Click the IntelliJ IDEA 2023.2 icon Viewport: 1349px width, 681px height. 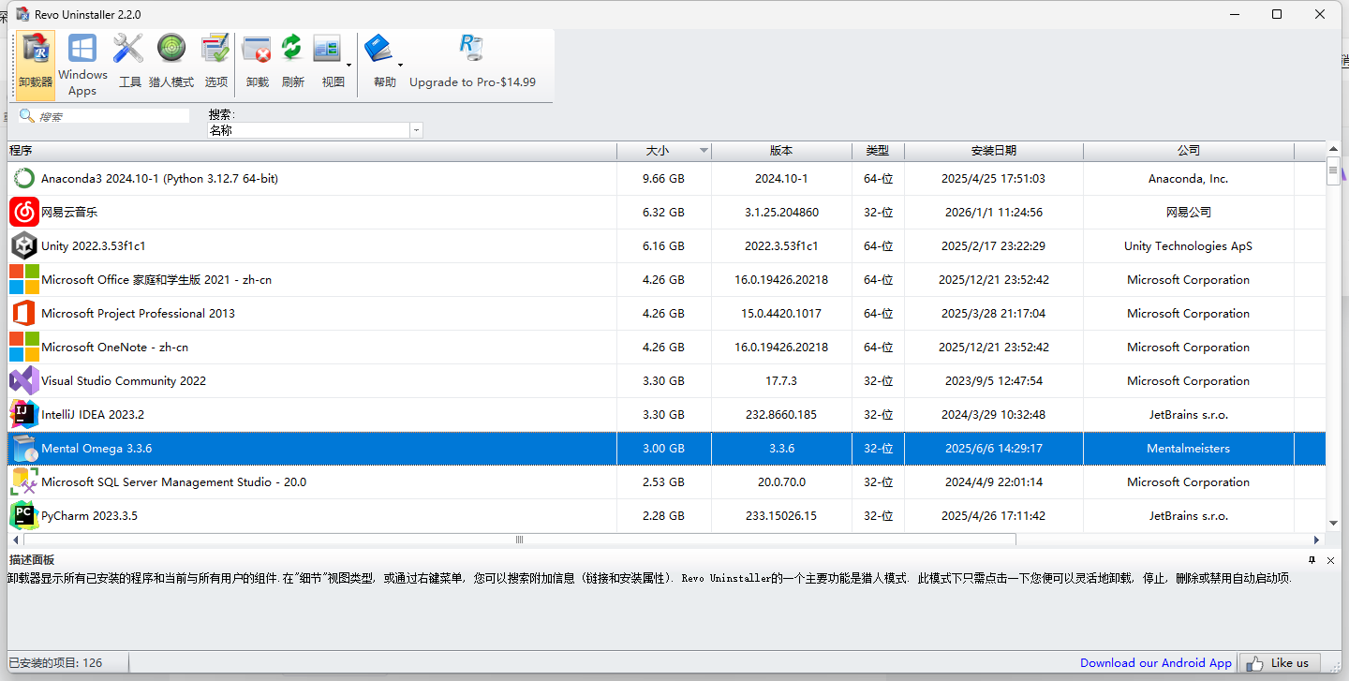(24, 414)
